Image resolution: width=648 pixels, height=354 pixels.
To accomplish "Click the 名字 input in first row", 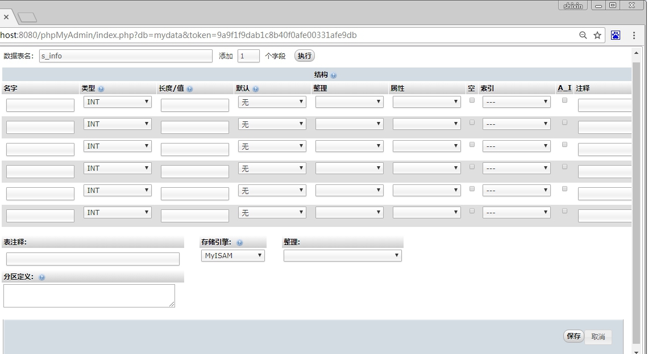I will 40,105.
